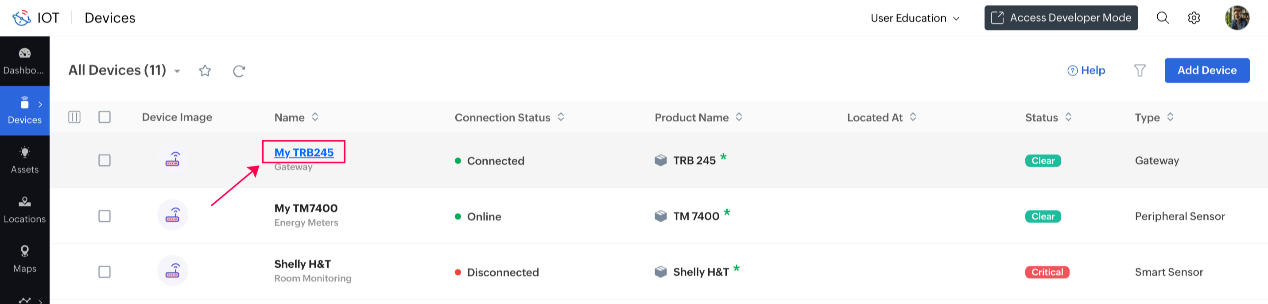Open the My TRB245 device link
This screenshot has width=1268, height=304.
pos(304,153)
